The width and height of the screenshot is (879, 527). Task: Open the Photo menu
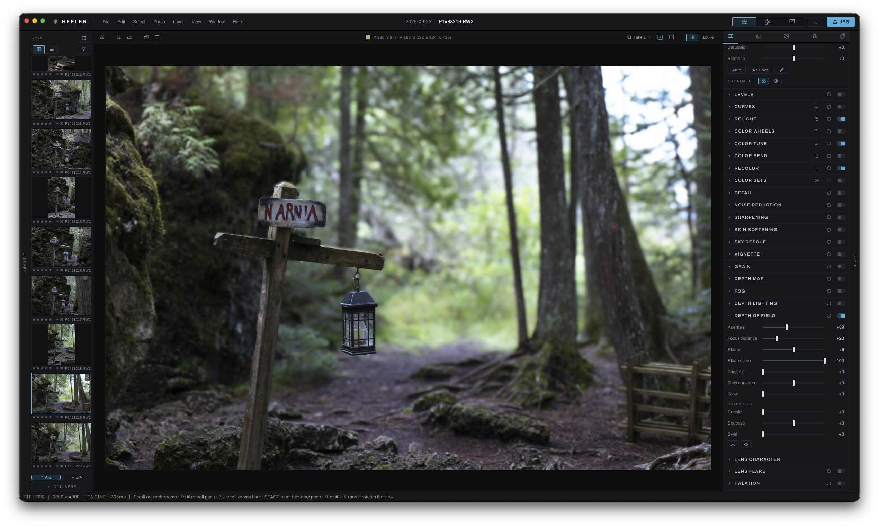(159, 22)
